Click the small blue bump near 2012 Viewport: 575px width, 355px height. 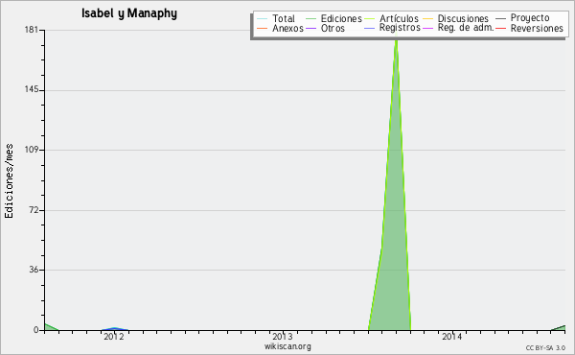pyautogui.click(x=115, y=328)
